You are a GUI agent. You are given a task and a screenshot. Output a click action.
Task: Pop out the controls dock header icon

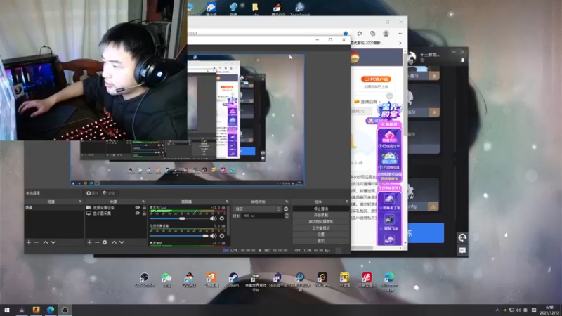346,202
